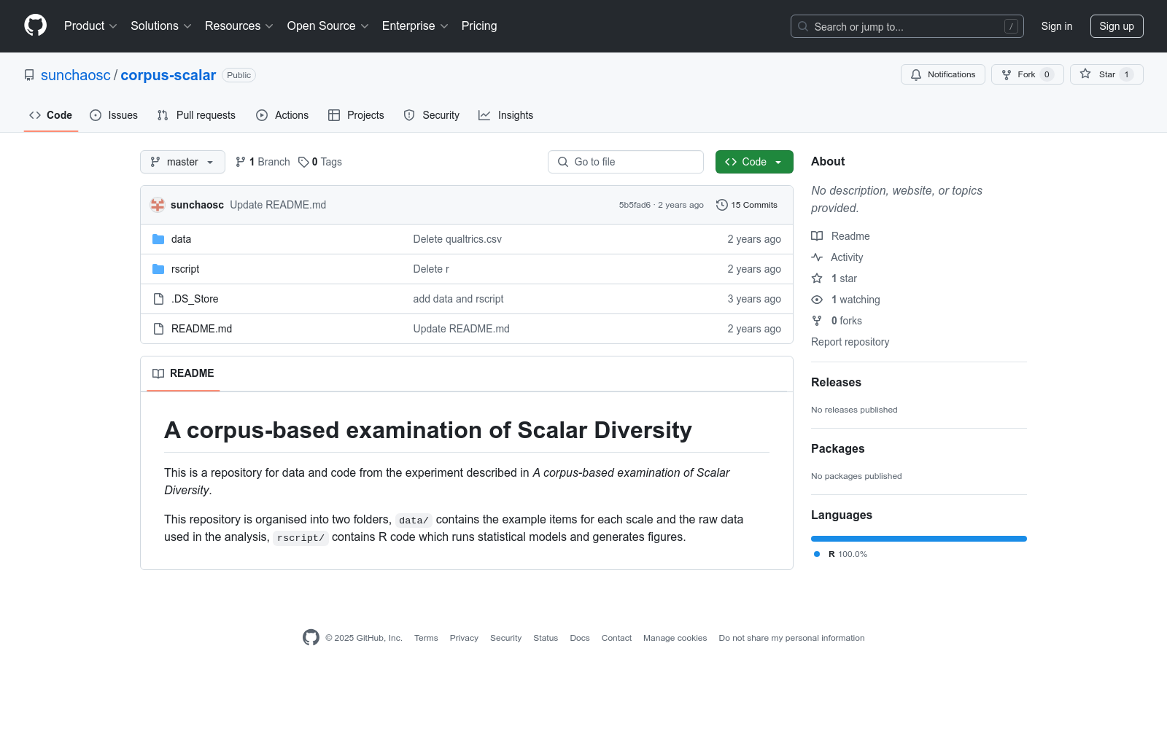Click the GitHub logo in footer

point(311,638)
